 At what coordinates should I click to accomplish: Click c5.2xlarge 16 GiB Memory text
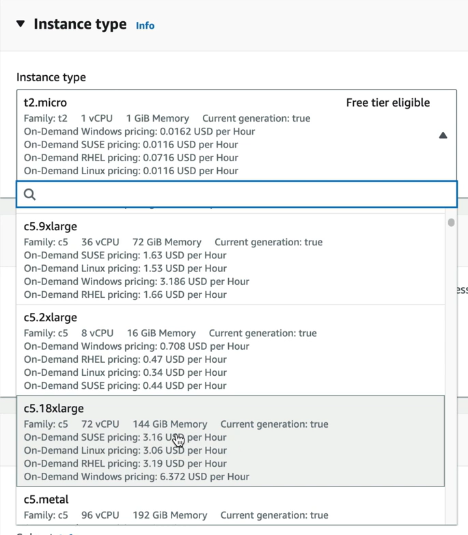tap(161, 333)
